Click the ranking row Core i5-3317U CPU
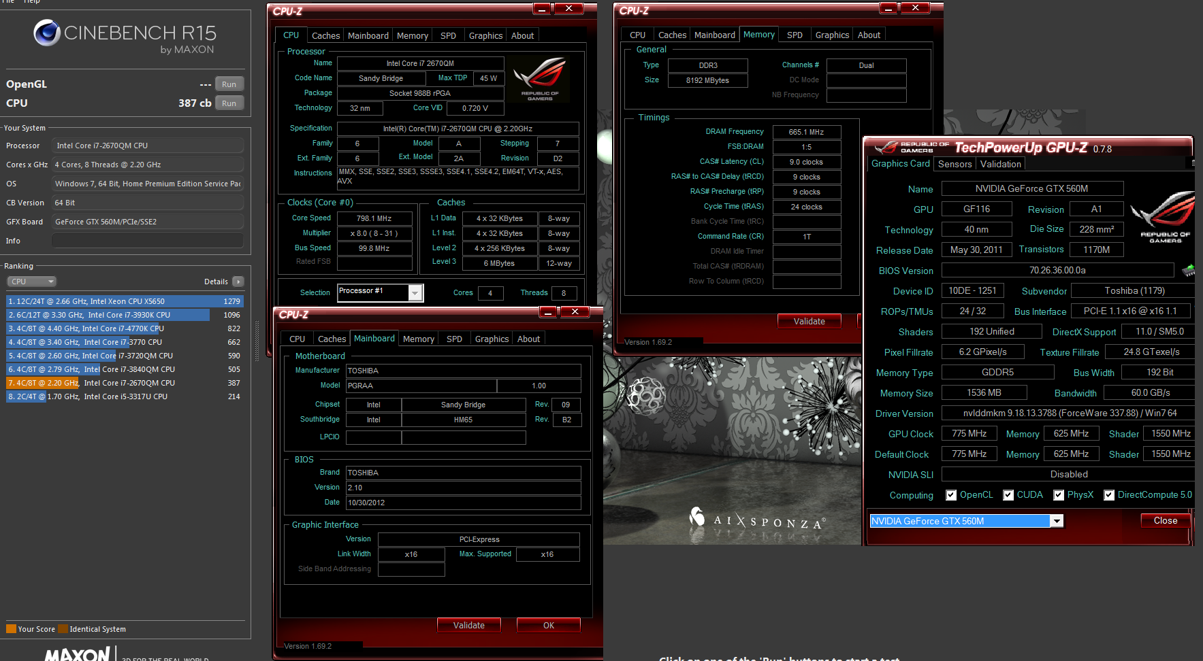1203x661 pixels. coord(125,396)
